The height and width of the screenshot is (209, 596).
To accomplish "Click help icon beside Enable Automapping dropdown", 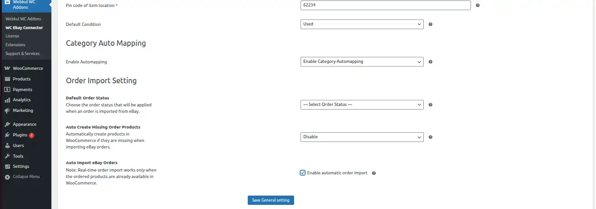I will (x=430, y=61).
